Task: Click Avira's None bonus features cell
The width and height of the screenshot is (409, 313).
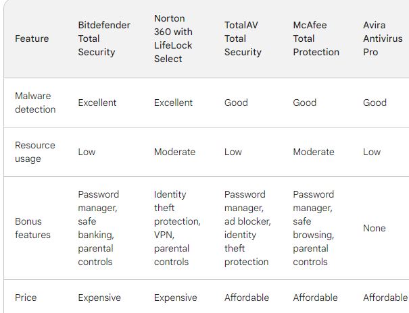Action: 375,228
